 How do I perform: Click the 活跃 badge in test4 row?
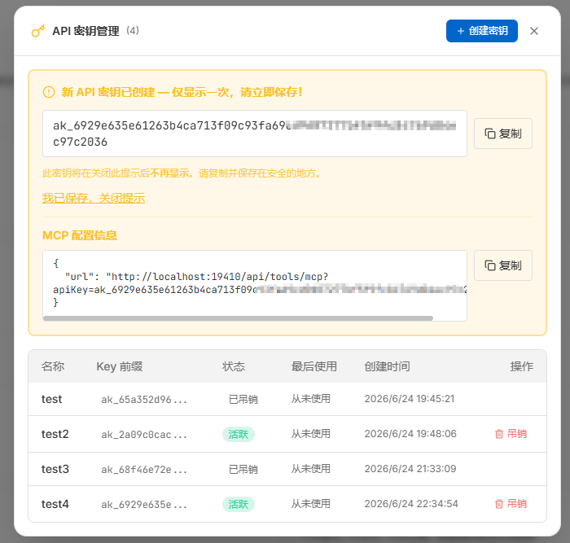(239, 504)
